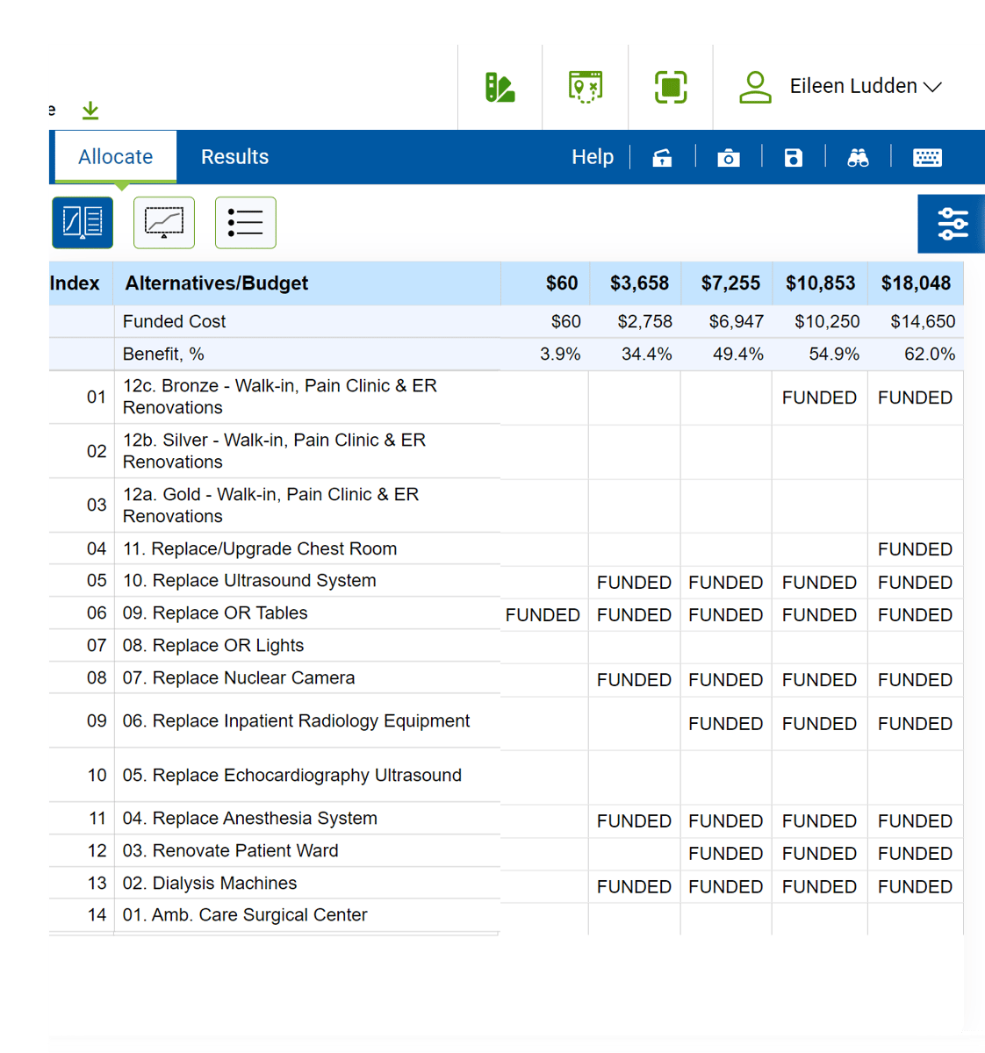Image resolution: width=985 pixels, height=1053 pixels.
Task: Click the Funded Cost row label
Action: click(174, 322)
